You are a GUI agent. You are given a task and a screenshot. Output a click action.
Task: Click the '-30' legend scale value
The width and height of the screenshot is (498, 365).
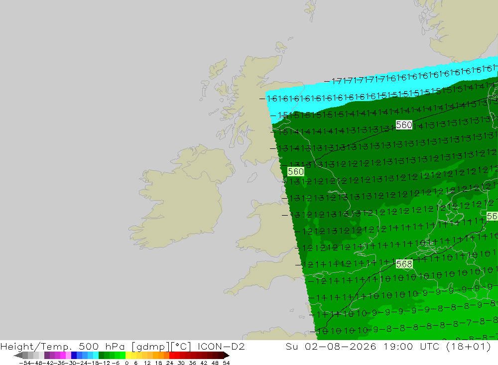[x=71, y=363]
